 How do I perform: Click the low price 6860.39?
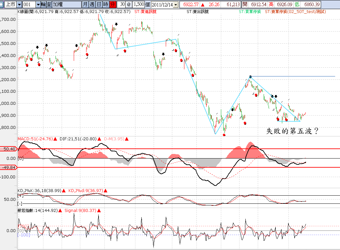click(312, 4)
